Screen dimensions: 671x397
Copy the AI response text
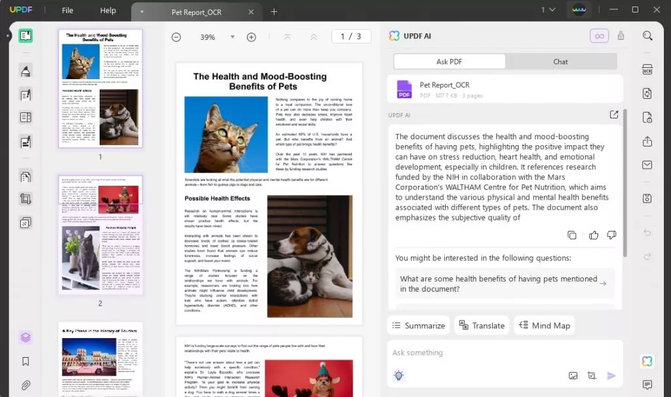[571, 235]
